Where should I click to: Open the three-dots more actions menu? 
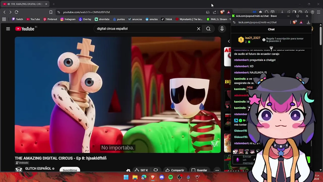click(217, 170)
